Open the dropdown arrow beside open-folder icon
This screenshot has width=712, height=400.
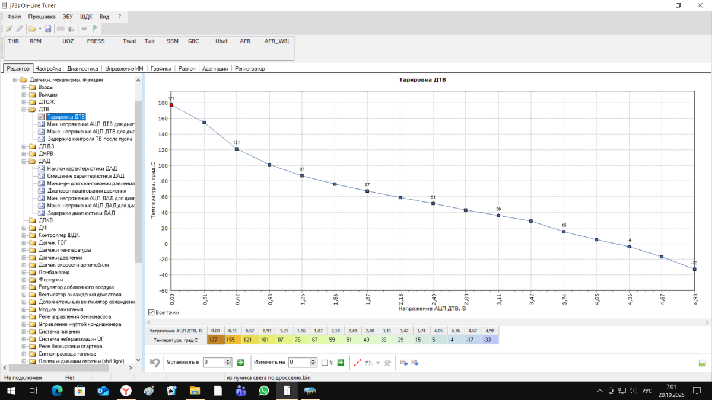pyautogui.click(x=40, y=28)
